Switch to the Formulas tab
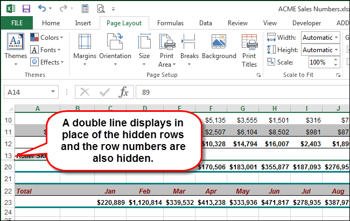 [171, 23]
